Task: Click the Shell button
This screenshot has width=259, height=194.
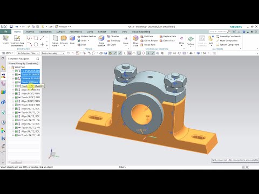Action: click(x=81, y=45)
